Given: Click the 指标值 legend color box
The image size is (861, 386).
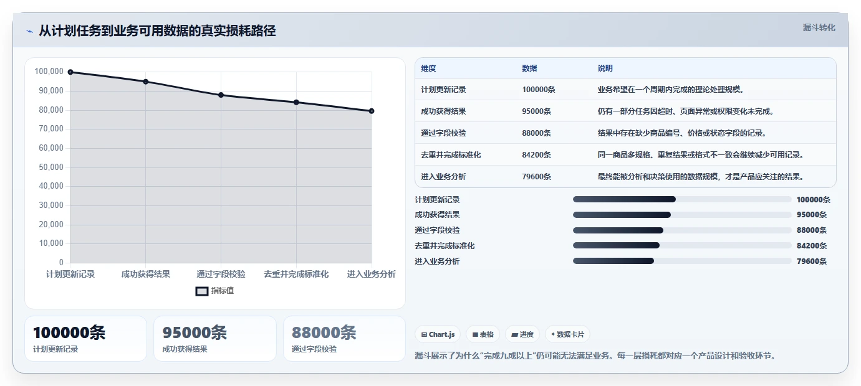Looking at the screenshot, I should (202, 291).
